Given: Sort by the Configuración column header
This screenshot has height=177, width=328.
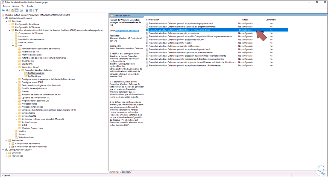Looking at the screenshot, I should (153, 20).
